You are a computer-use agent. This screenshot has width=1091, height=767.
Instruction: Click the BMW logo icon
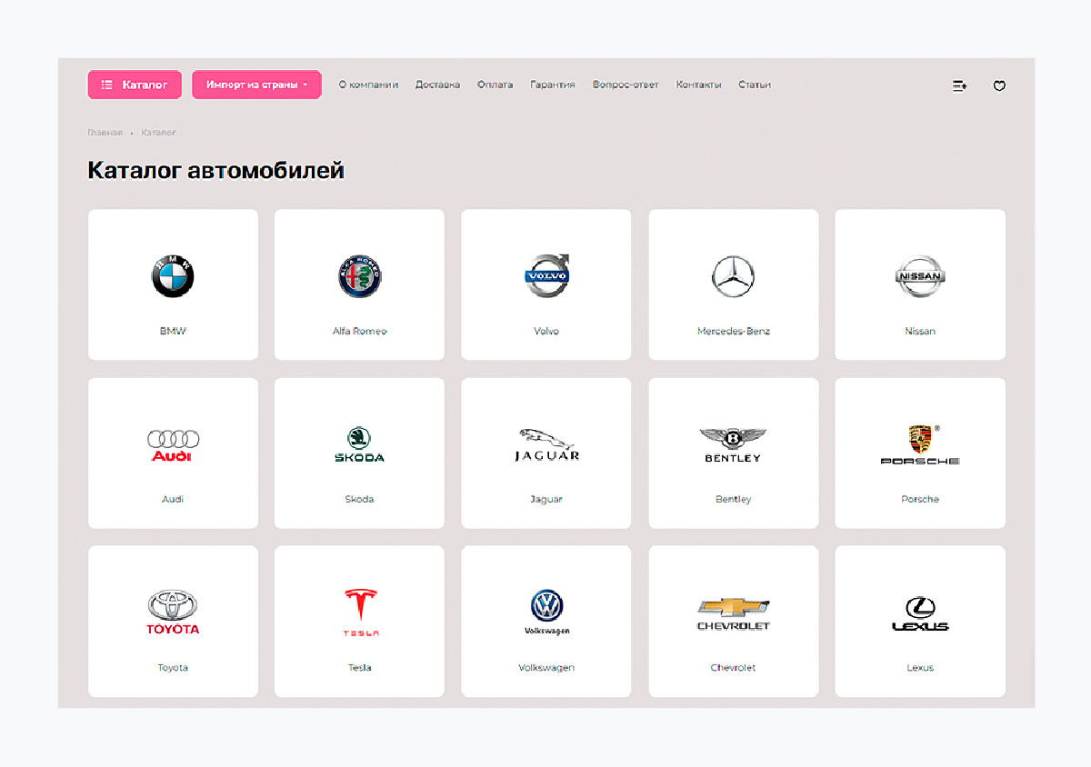point(173,276)
